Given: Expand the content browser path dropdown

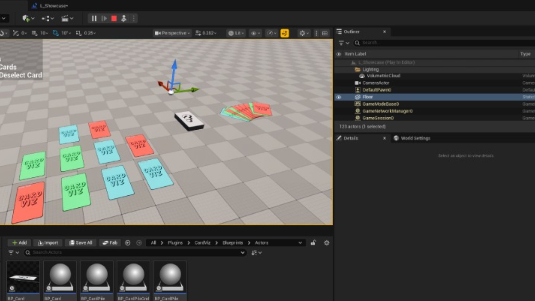Looking at the screenshot, I should tap(300, 243).
